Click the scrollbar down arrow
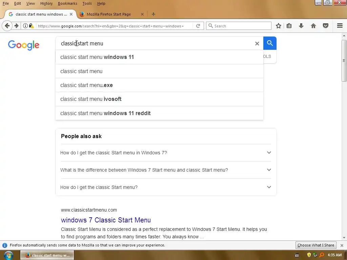This screenshot has height=260, width=347. tap(344, 238)
